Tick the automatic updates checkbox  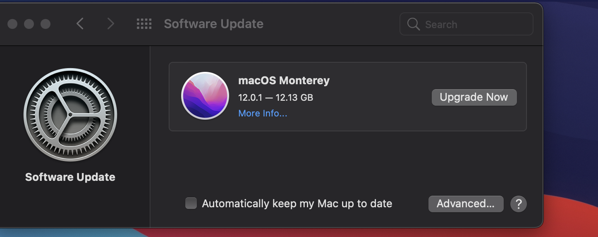click(191, 204)
